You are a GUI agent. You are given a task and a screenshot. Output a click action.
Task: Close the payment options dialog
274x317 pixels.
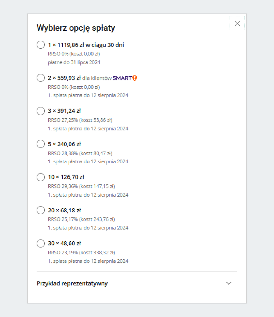[237, 23]
